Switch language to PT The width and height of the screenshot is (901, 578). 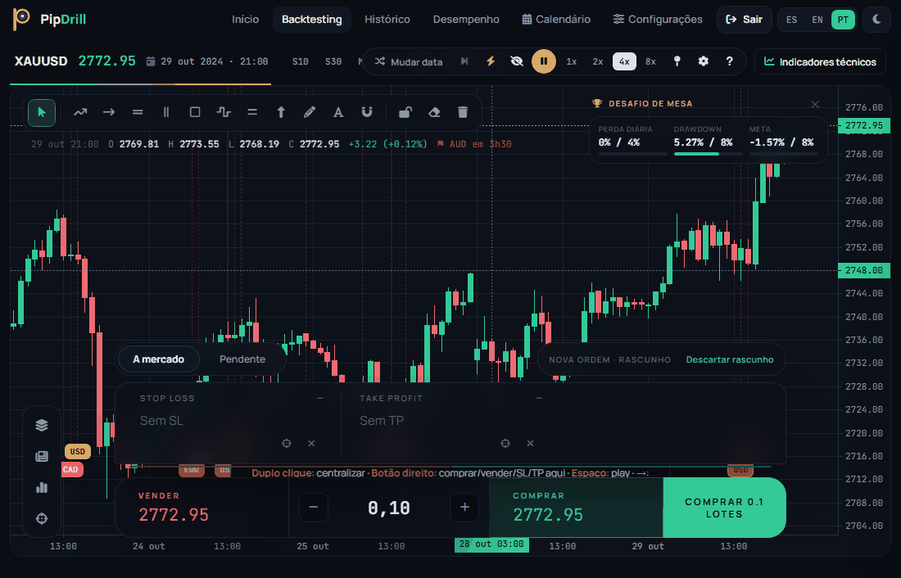843,20
